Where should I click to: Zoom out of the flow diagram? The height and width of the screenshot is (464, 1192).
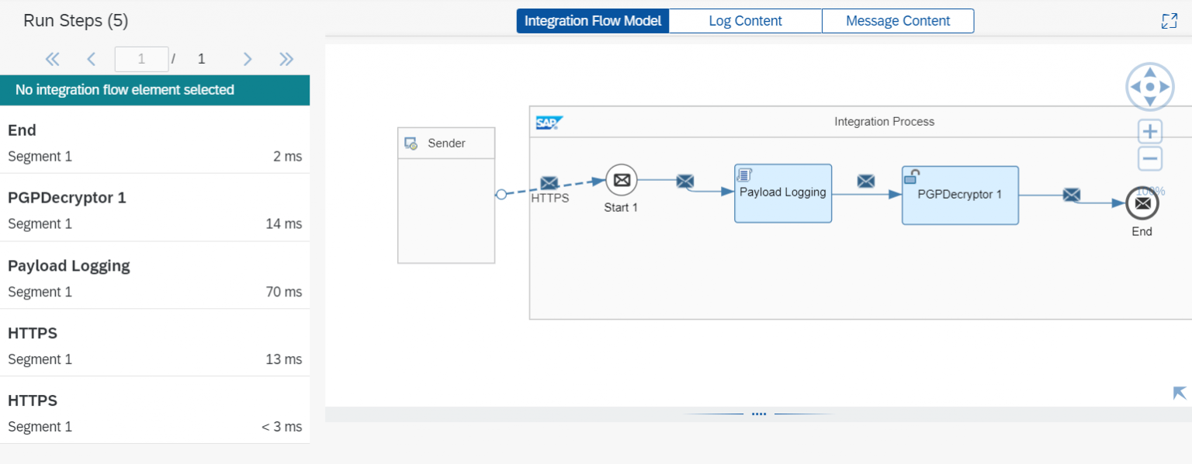(x=1149, y=158)
